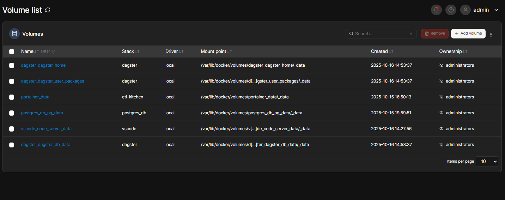This screenshot has height=200, width=505.
Task: Click the Name column filter funnel icon
Action: pos(53,51)
